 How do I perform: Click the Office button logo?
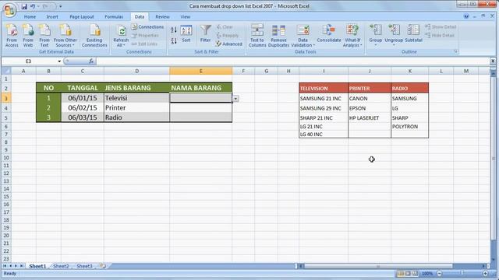coord(9,10)
